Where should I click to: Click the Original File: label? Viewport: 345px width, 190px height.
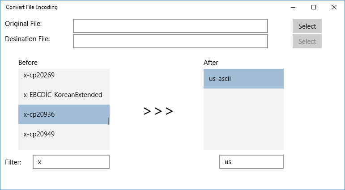pos(23,24)
